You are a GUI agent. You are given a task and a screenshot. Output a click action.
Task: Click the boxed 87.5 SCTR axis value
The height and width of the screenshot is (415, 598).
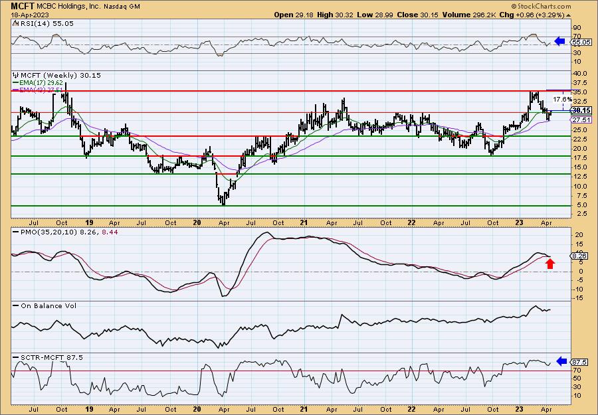pos(580,362)
